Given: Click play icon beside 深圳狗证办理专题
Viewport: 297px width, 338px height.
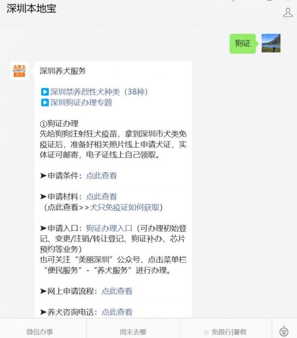Looking at the screenshot, I should click(x=45, y=102).
